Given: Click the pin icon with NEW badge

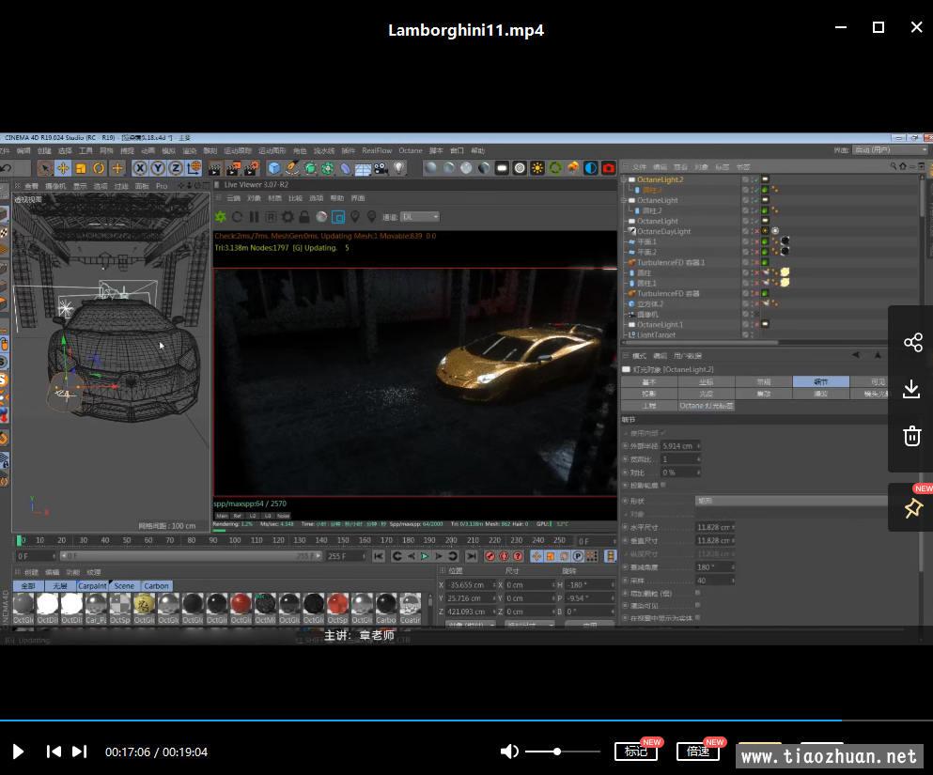Looking at the screenshot, I should click(x=913, y=507).
